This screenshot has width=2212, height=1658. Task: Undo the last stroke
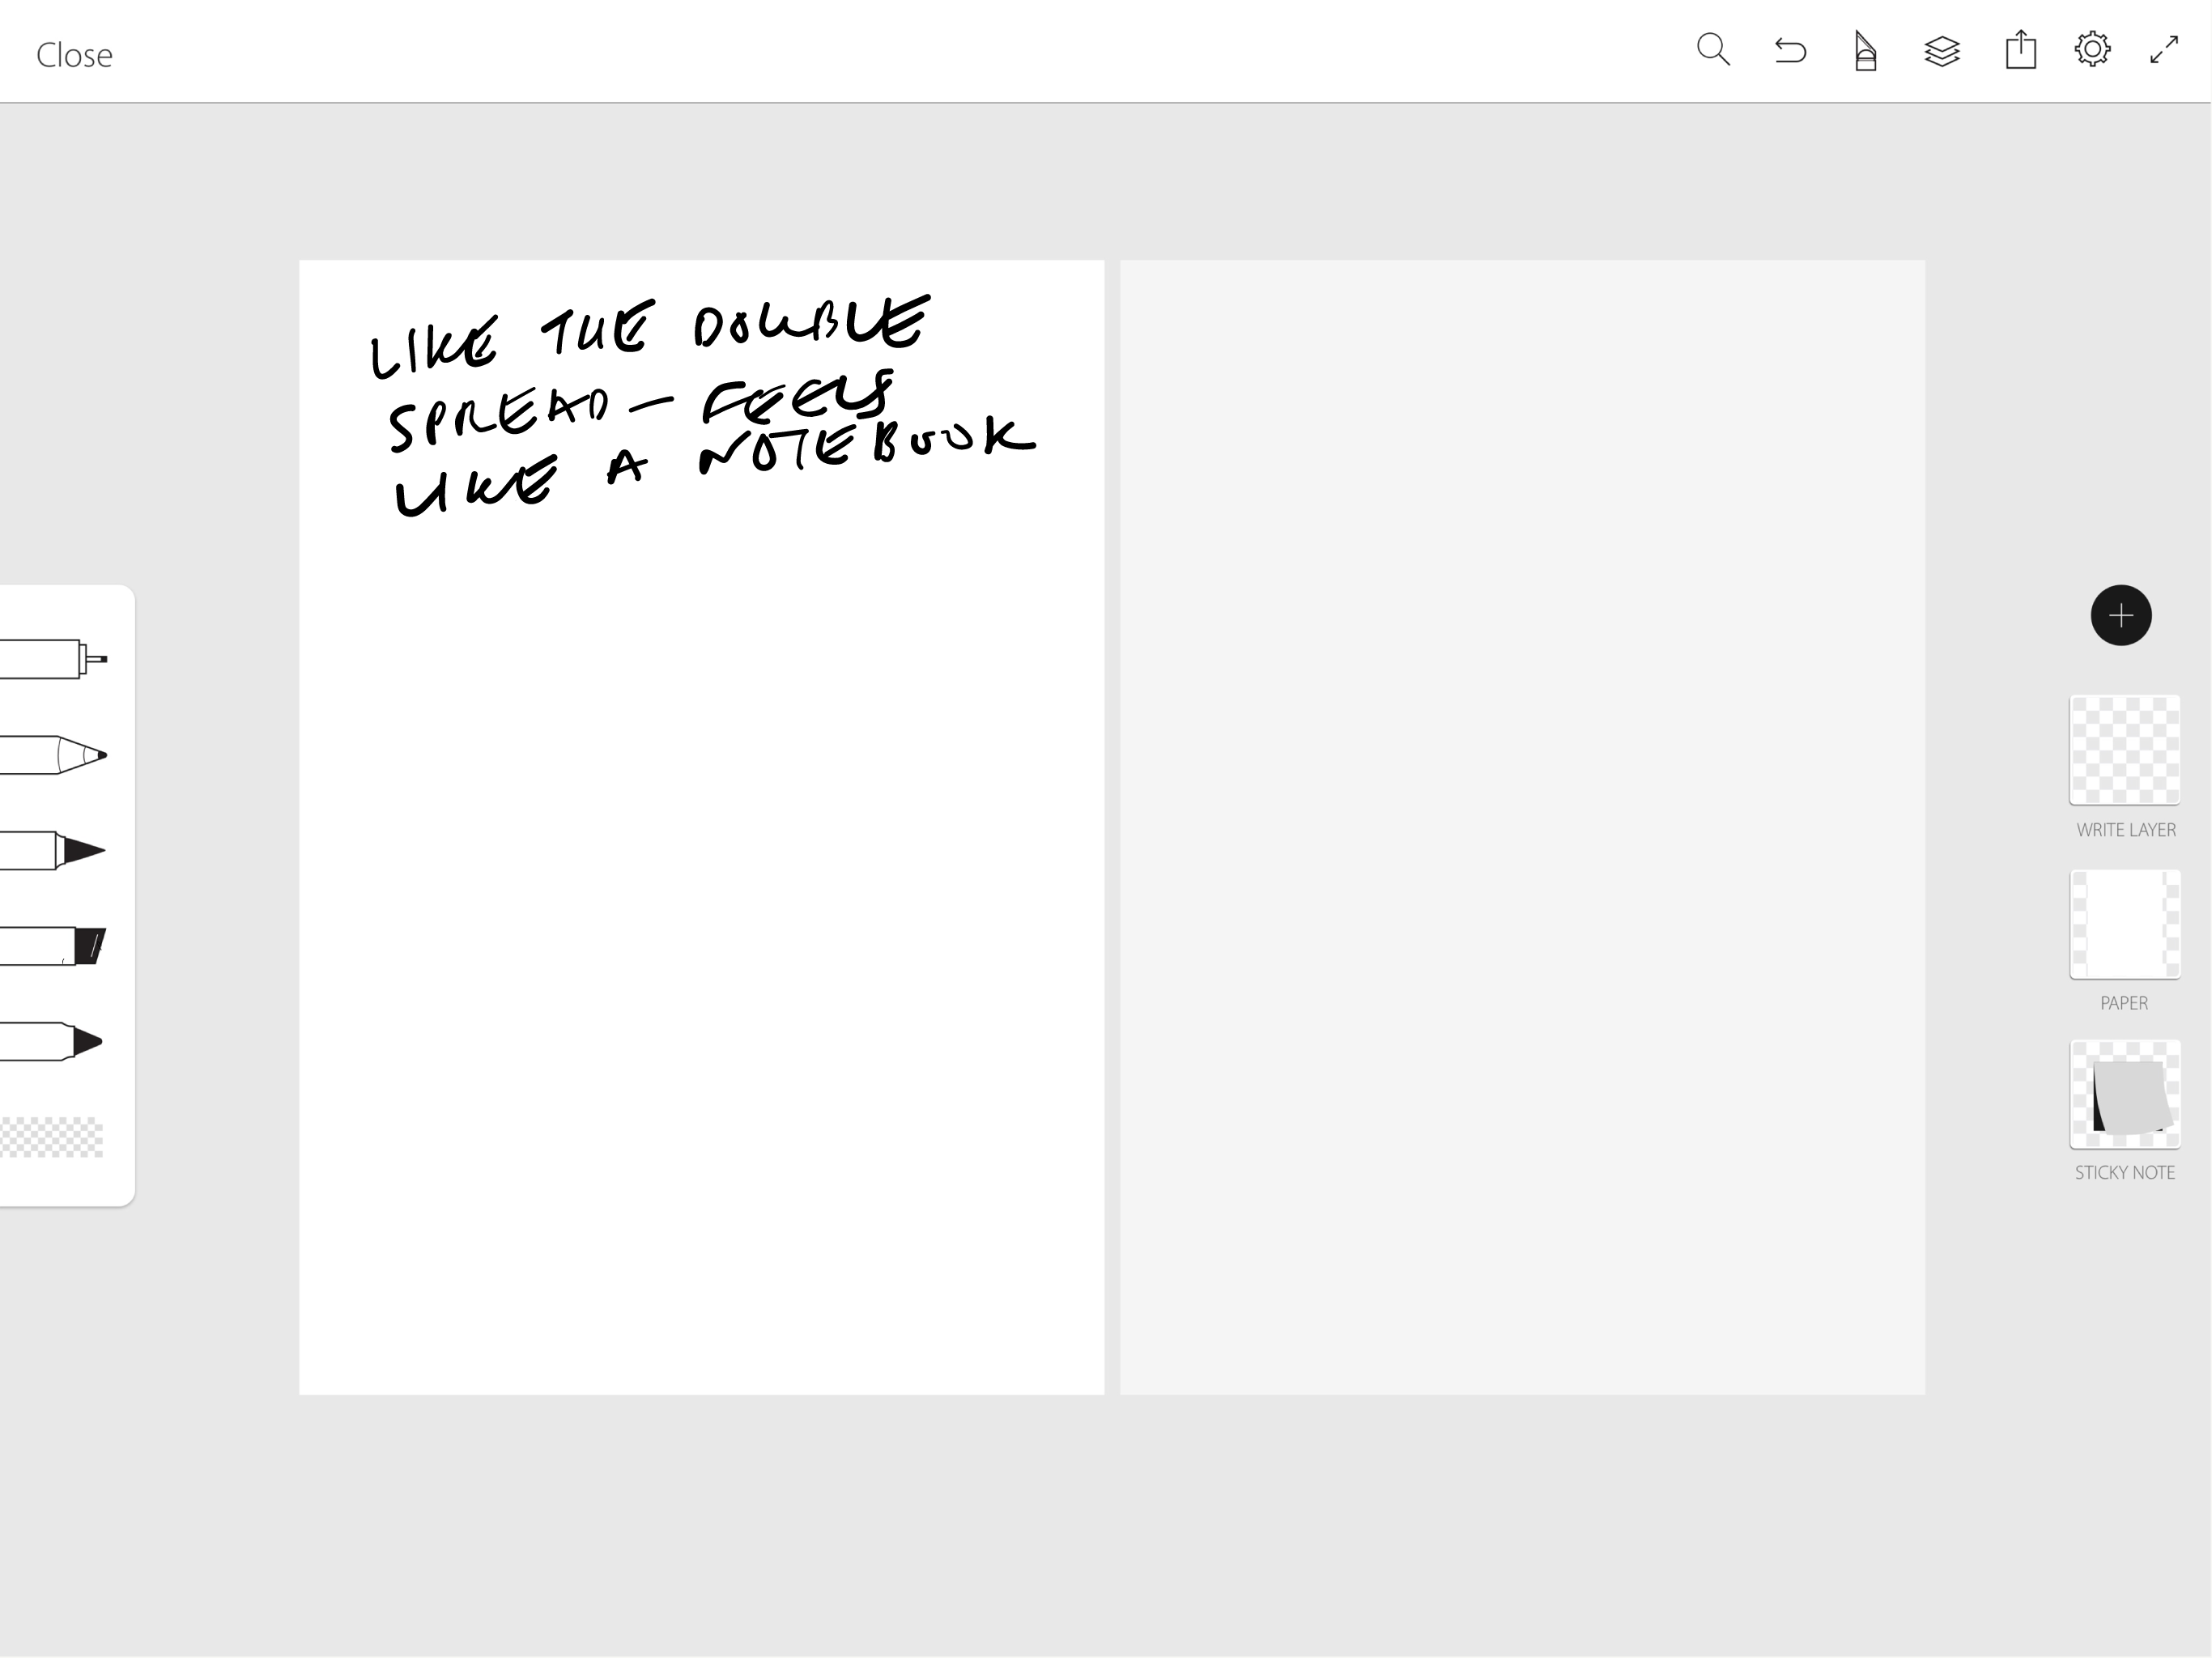[1790, 50]
